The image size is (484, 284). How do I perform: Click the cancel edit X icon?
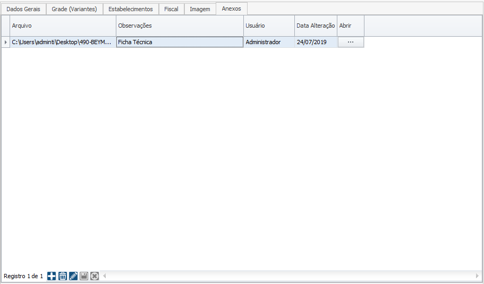(95, 276)
